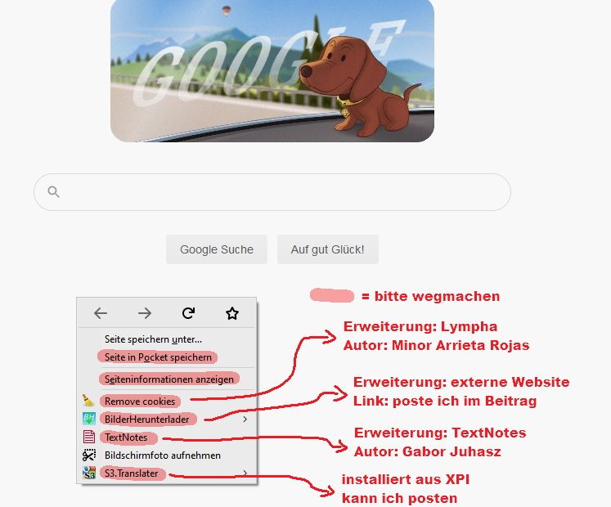Choose "Bildschirmfoto aufnehmen" entry

tap(163, 455)
